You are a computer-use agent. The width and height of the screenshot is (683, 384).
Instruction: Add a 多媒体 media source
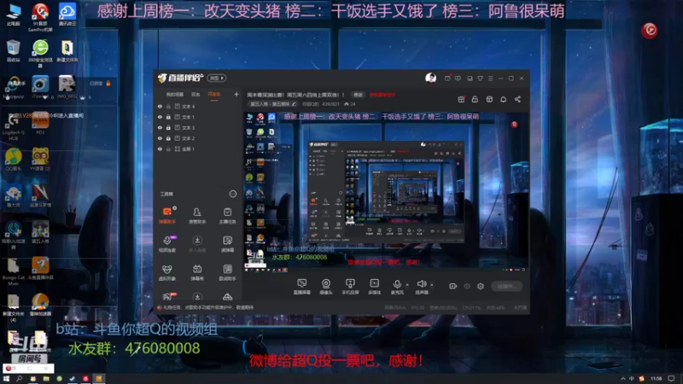[x=374, y=287]
